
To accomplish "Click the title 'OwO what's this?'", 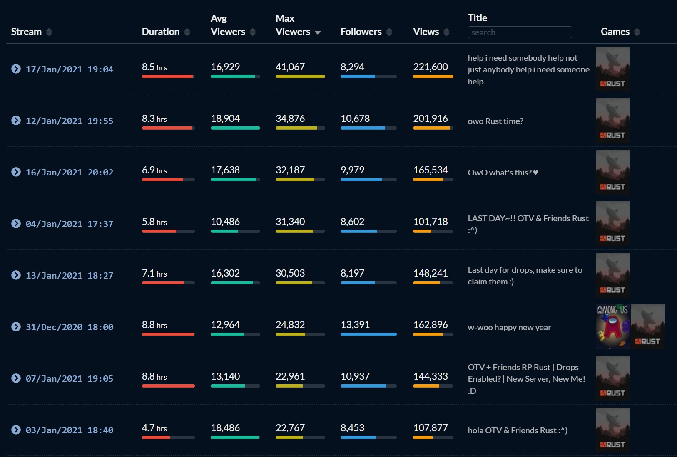I will pyautogui.click(x=503, y=173).
